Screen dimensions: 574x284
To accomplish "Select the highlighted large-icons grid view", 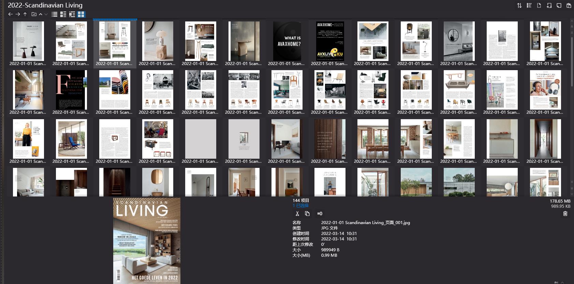I will tap(81, 14).
